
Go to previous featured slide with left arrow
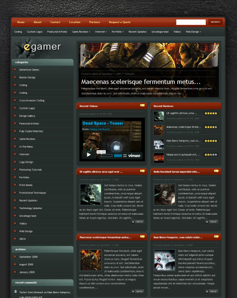(83, 55)
